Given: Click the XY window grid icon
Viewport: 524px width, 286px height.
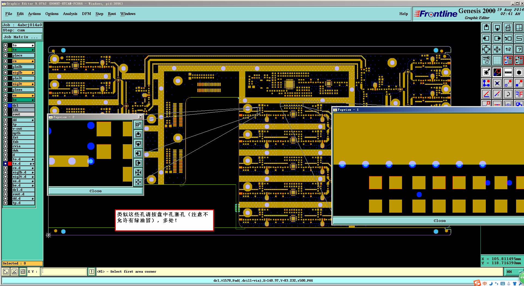Looking at the screenshot, I should click(x=519, y=28).
